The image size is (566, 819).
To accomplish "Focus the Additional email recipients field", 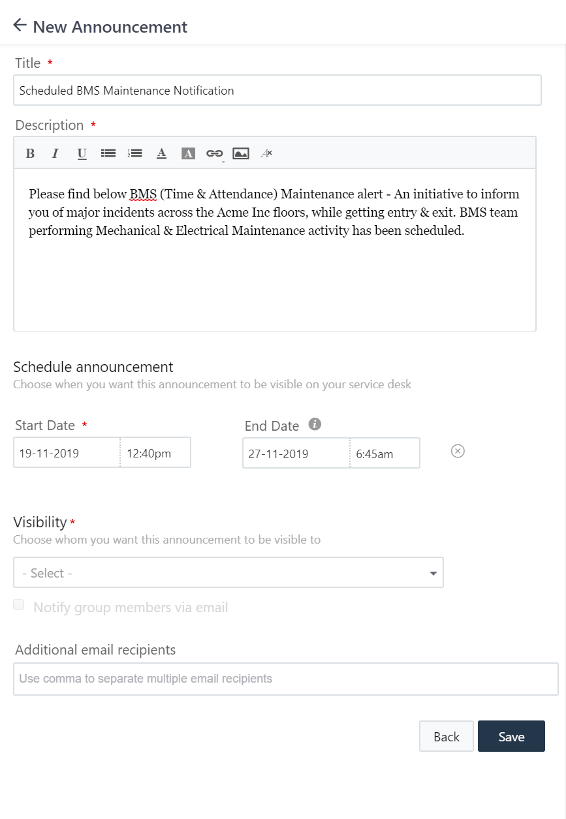I will [286, 679].
